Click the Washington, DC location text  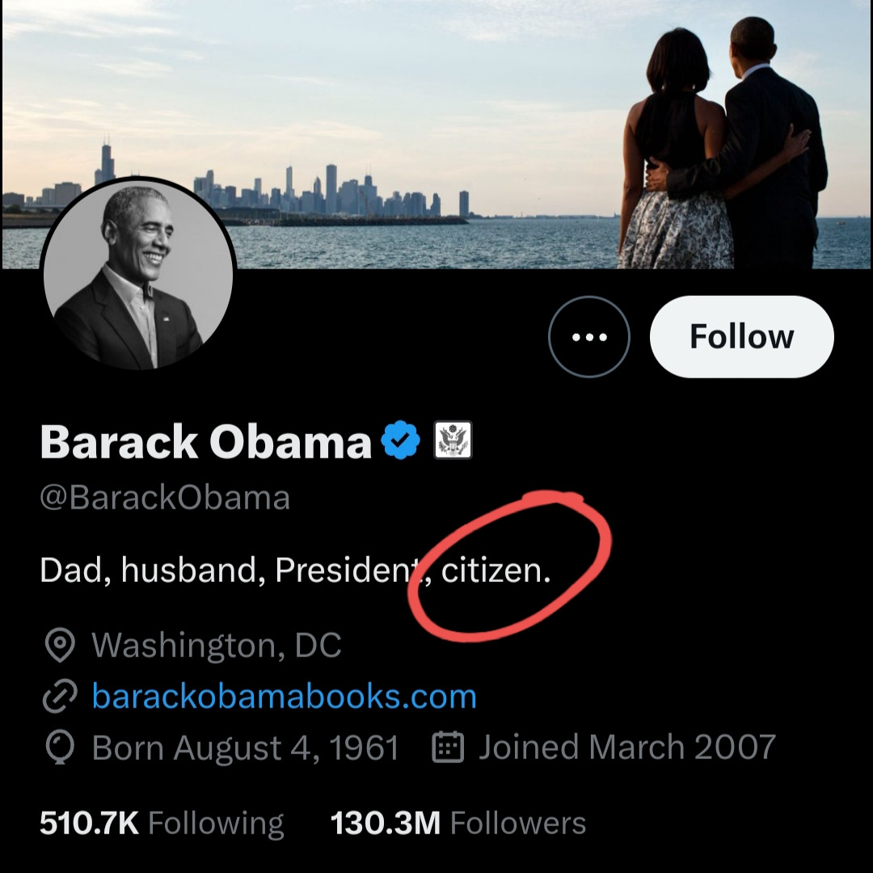click(x=217, y=646)
